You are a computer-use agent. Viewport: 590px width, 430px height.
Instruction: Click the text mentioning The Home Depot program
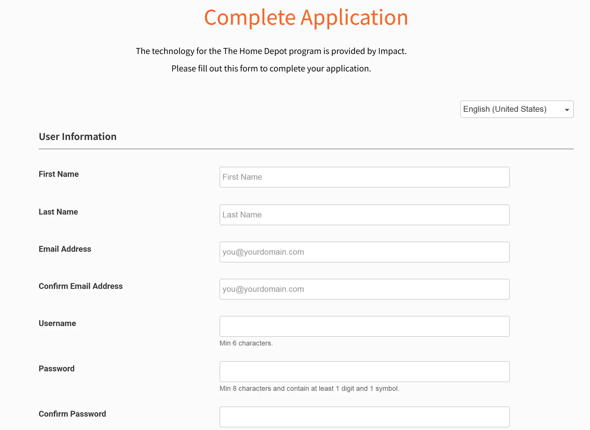coord(271,51)
